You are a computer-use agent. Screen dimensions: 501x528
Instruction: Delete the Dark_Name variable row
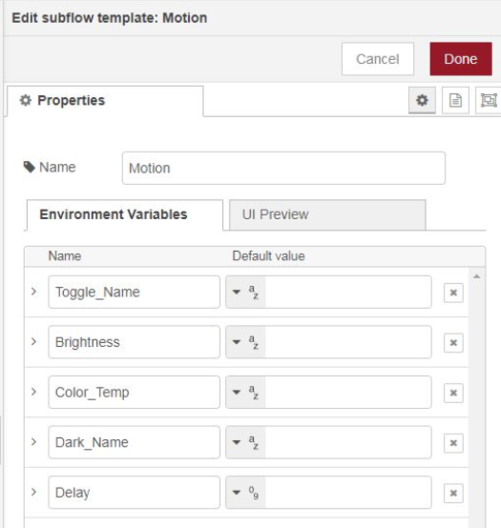point(453,443)
